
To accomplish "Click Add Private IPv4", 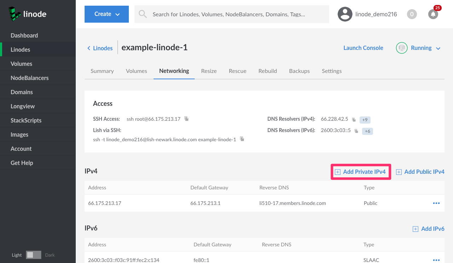I will point(361,172).
